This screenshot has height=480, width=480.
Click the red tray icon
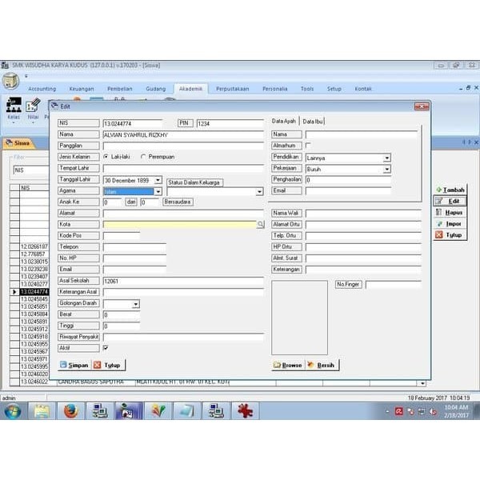point(399,411)
